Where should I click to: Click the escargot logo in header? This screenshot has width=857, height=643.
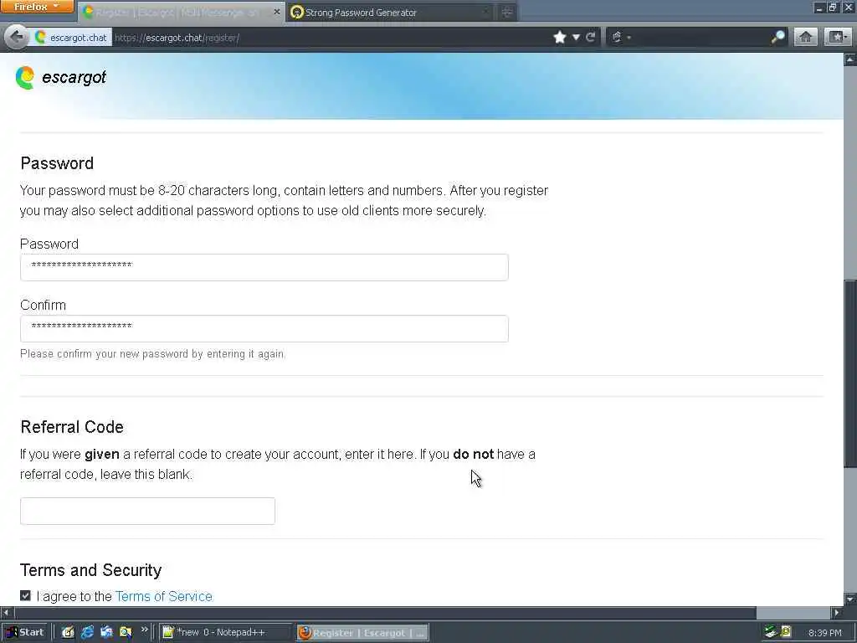[61, 78]
